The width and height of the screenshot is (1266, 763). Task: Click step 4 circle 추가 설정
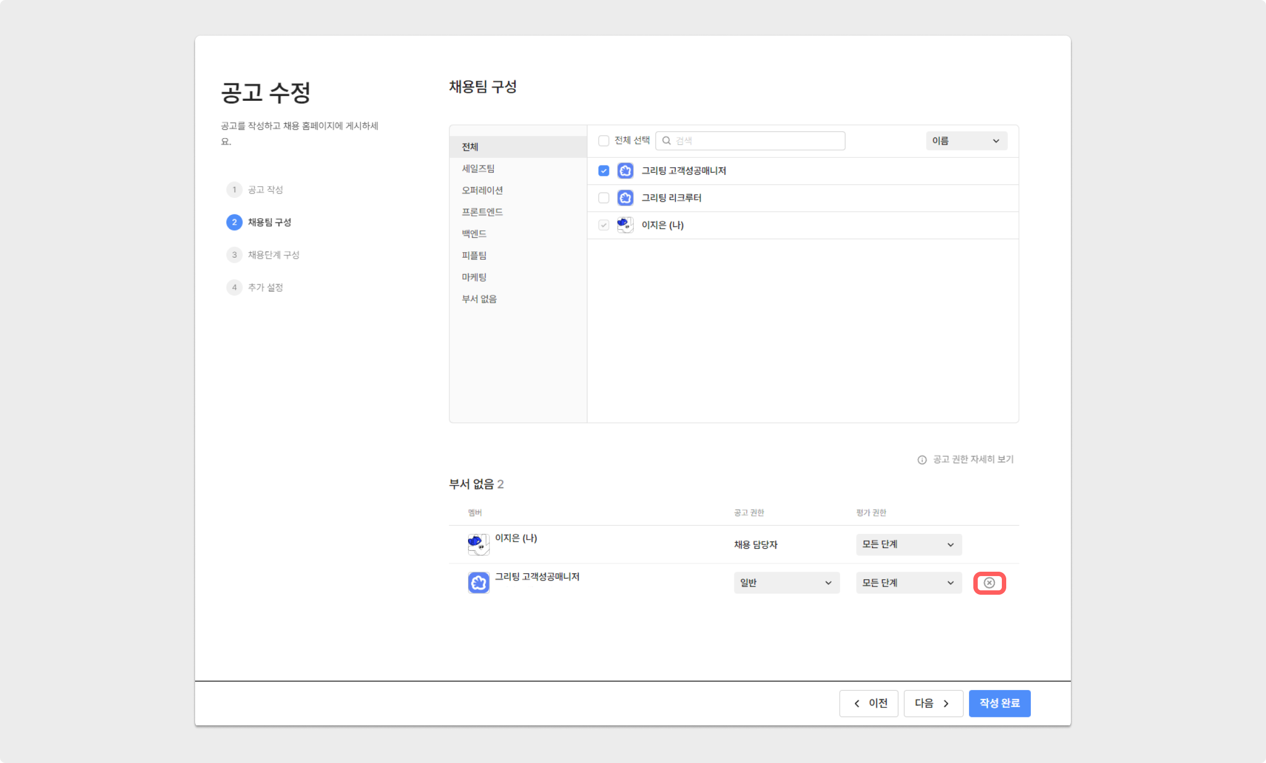click(235, 287)
